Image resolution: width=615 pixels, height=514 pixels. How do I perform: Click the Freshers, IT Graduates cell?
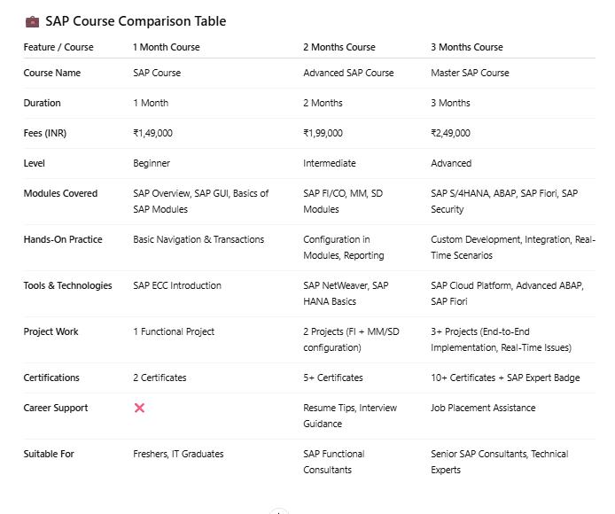click(178, 454)
